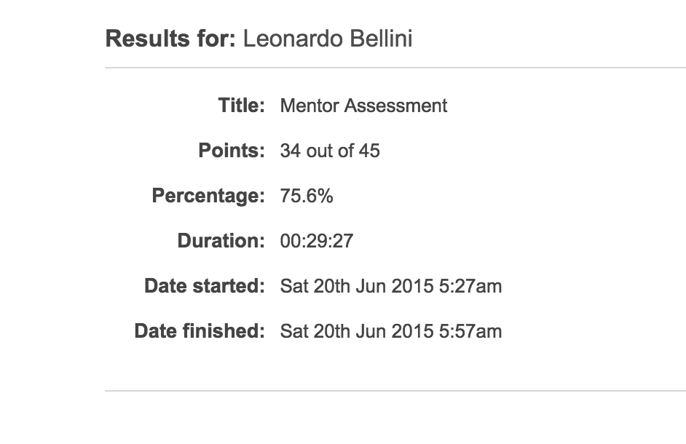Click the 5:27am start date value
686x444 pixels.
pyautogui.click(x=390, y=286)
